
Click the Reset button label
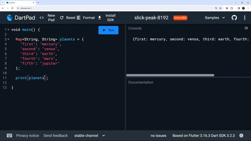71,18
